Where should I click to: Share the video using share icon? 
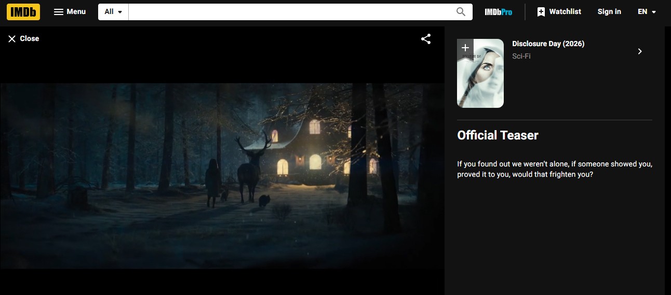[x=426, y=39]
